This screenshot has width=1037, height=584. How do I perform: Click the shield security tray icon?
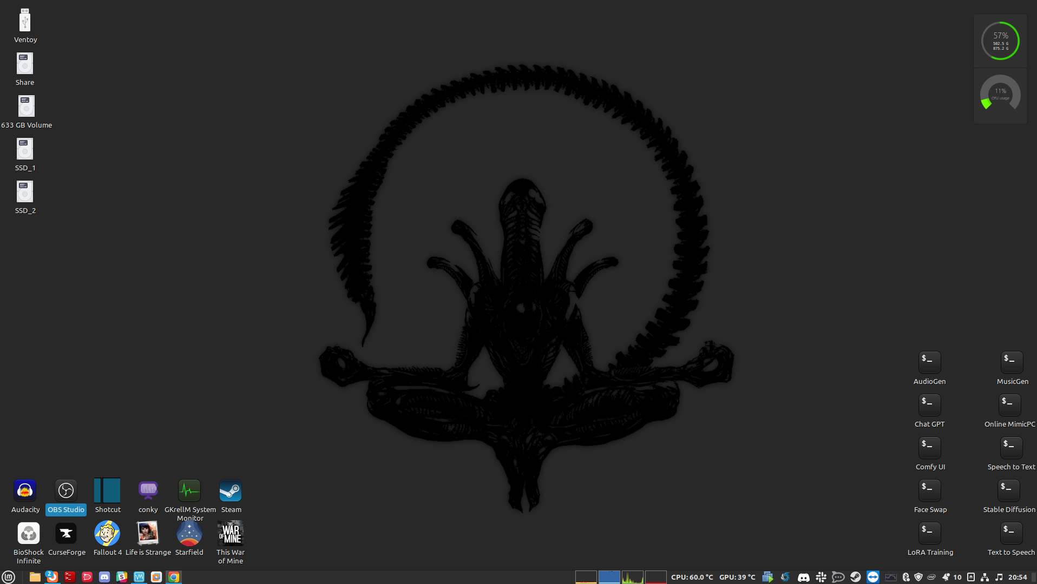918,577
